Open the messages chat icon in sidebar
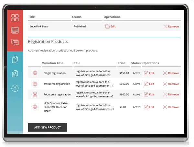The width and height of the screenshot is (194, 147). [15, 42]
